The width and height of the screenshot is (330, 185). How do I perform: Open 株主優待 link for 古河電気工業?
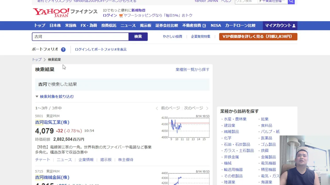(x=126, y=160)
